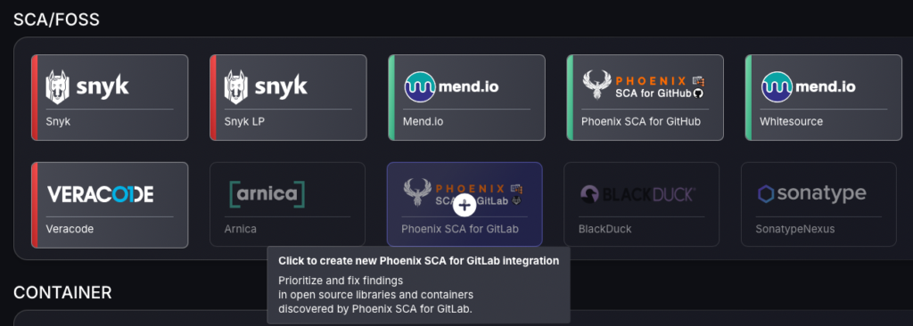Click the Mend.io wave circle logo

(x=420, y=86)
